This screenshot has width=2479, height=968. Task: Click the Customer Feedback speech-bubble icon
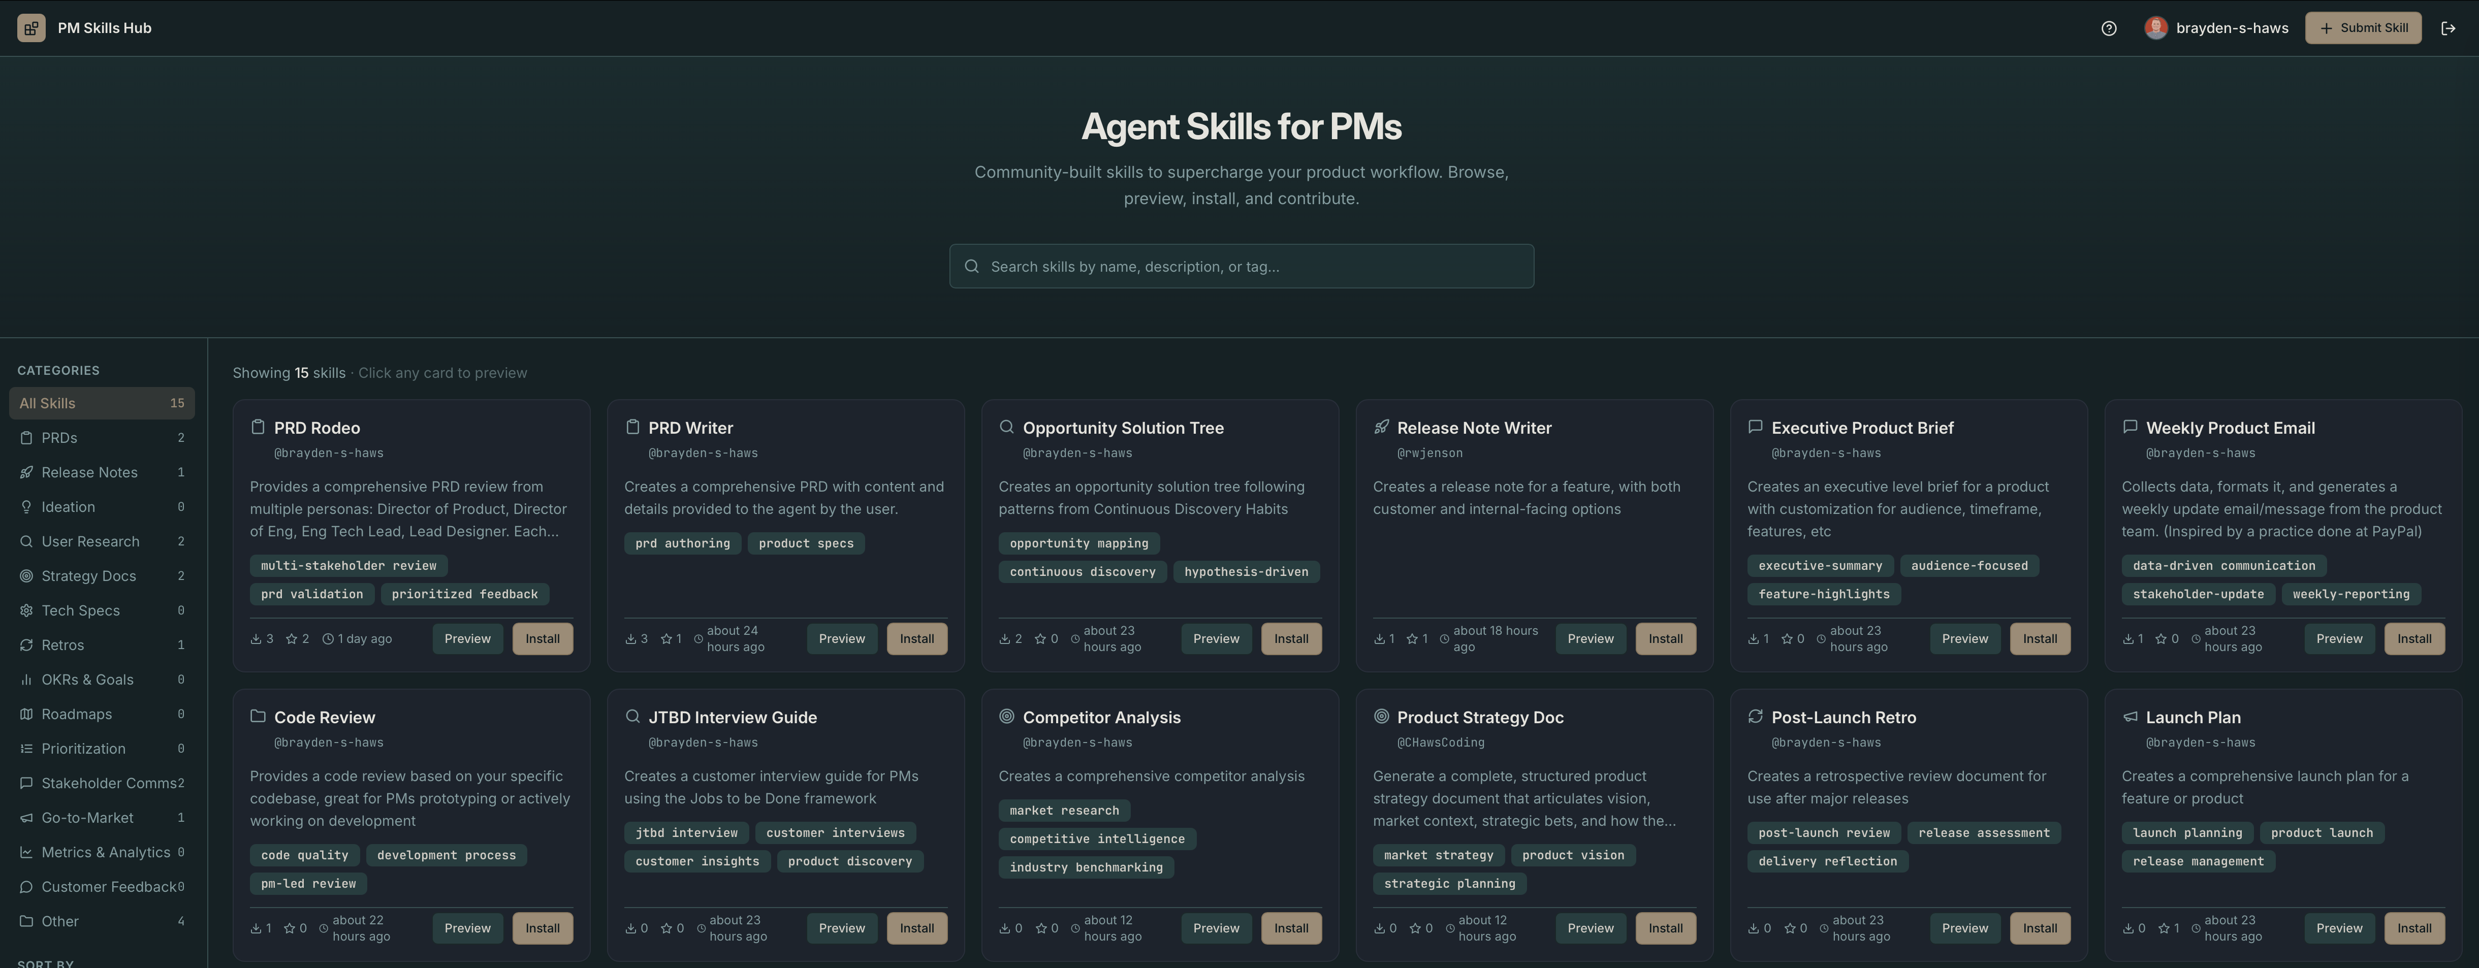[26, 886]
